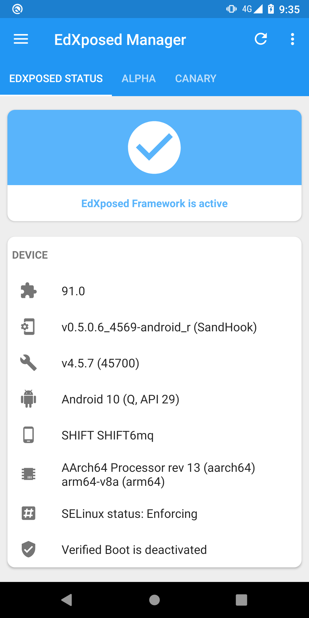Tap the refresh icon in toolbar

261,39
